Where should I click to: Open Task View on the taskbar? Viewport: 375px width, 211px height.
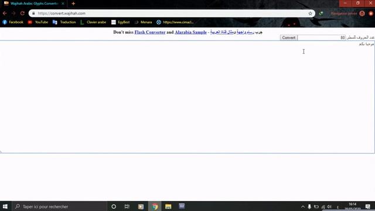(x=127, y=206)
